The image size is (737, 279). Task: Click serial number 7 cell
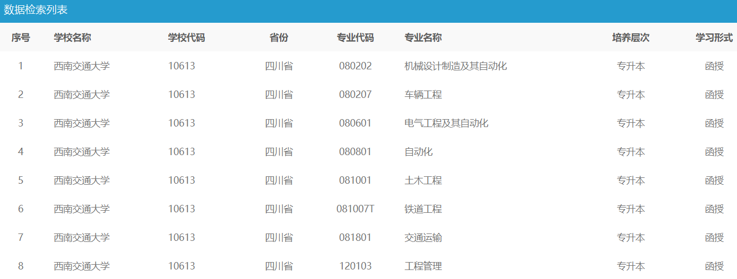(21, 238)
